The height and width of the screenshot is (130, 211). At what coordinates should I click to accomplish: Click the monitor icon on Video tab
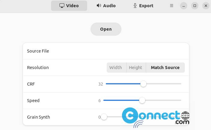click(62, 6)
